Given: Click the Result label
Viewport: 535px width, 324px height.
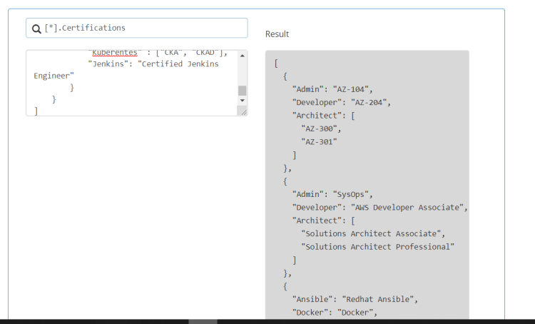Looking at the screenshot, I should pos(277,34).
